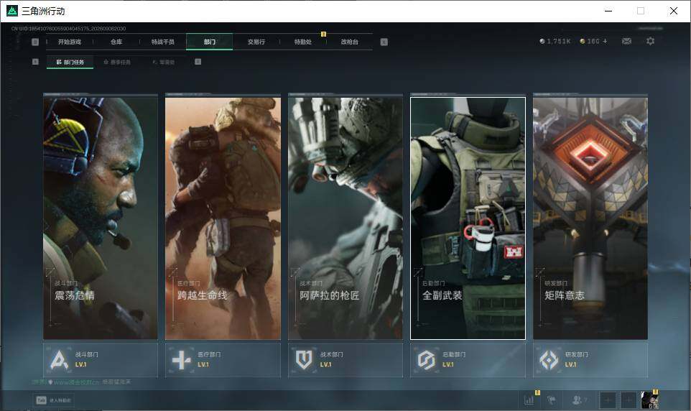Open the statistics bar-chart icon
The width and height of the screenshot is (691, 411).
pos(529,400)
